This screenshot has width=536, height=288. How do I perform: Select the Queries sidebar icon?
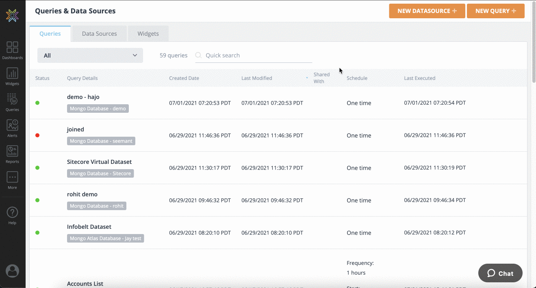click(12, 102)
